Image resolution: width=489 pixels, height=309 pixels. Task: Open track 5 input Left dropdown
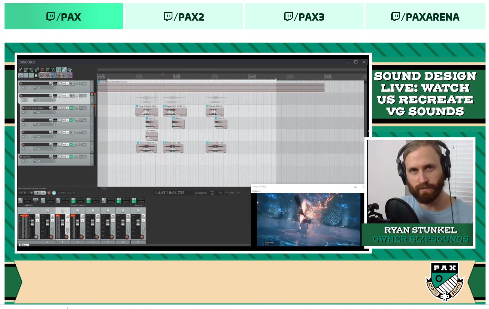pyautogui.click(x=45, y=137)
